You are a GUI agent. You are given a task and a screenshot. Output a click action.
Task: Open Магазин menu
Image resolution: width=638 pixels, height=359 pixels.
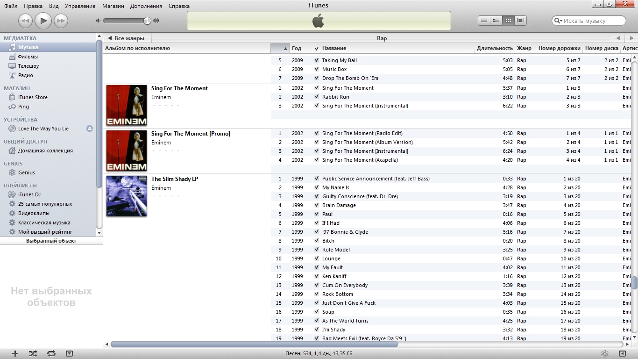113,6
